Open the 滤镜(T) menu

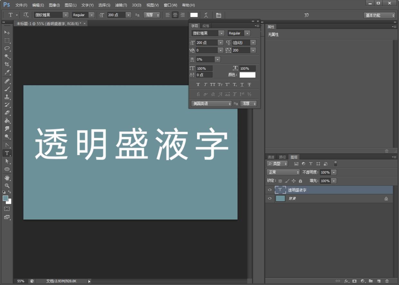point(121,5)
